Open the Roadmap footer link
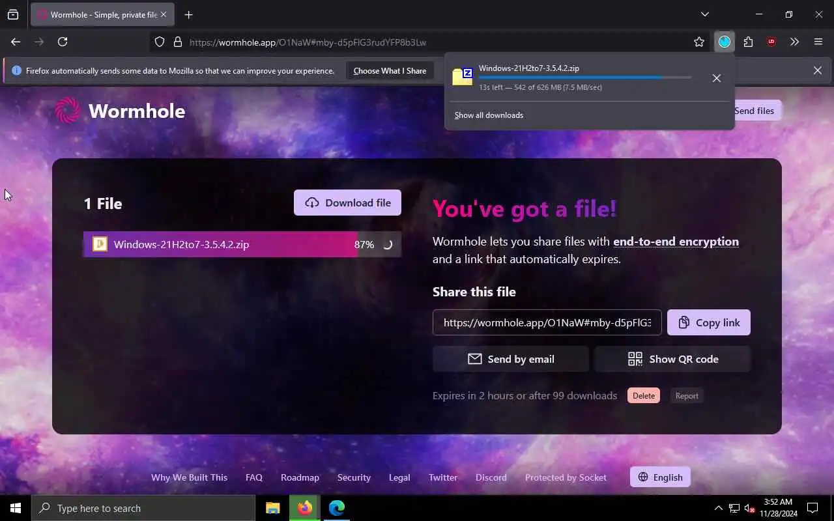 300,477
